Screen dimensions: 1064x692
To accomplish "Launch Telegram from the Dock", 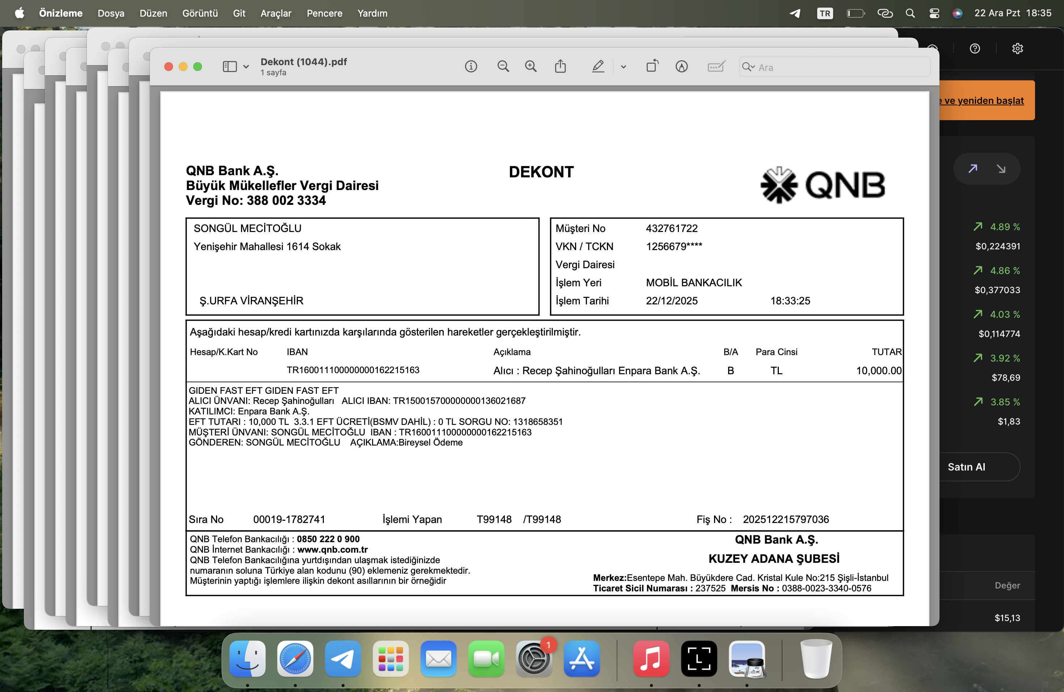I will tap(343, 659).
